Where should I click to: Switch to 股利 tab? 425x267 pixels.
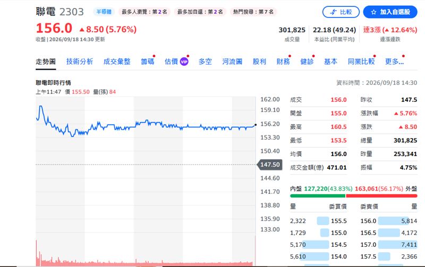[x=259, y=62]
